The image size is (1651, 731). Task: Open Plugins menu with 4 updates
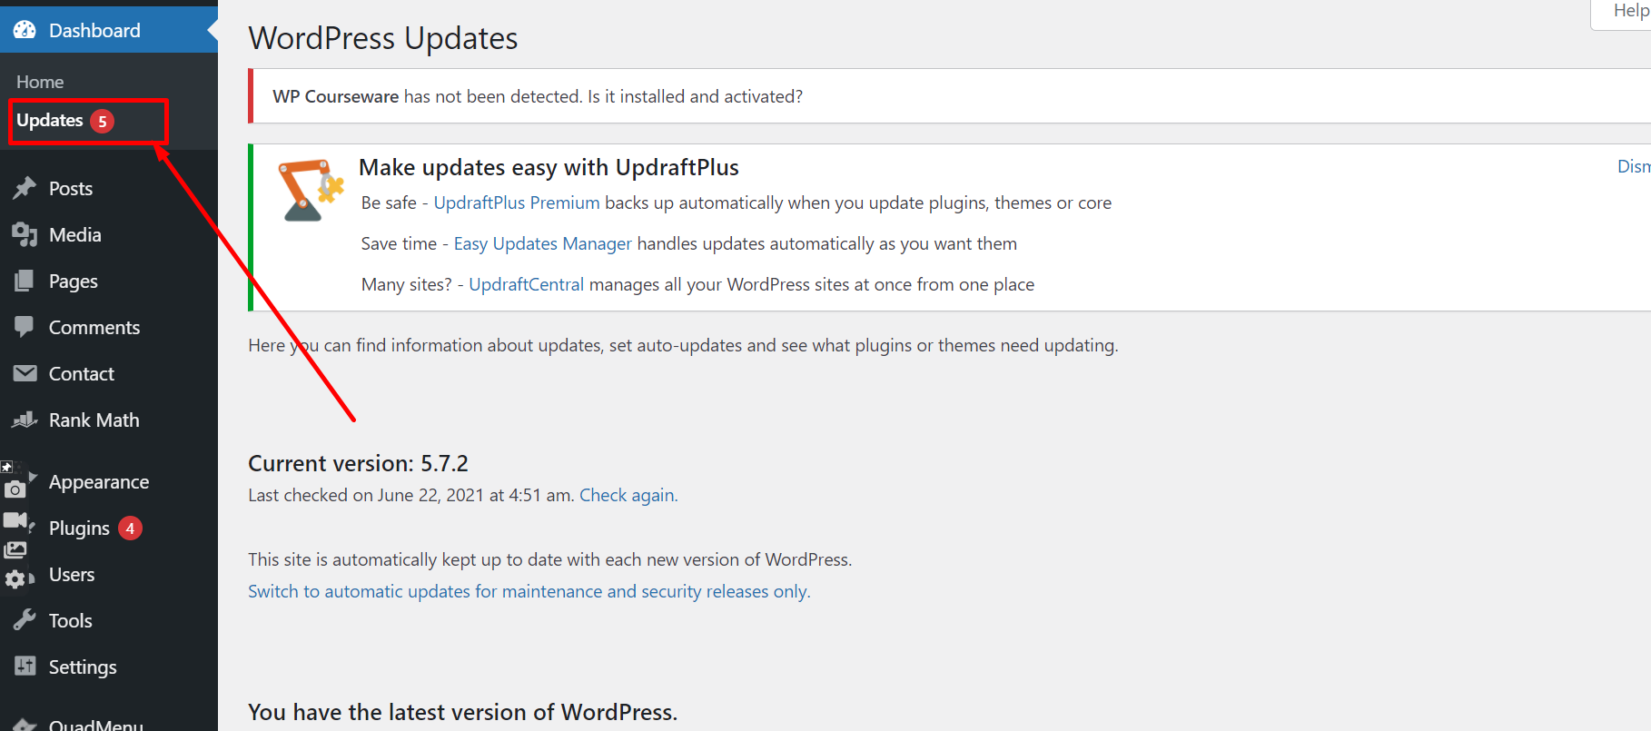click(x=79, y=528)
